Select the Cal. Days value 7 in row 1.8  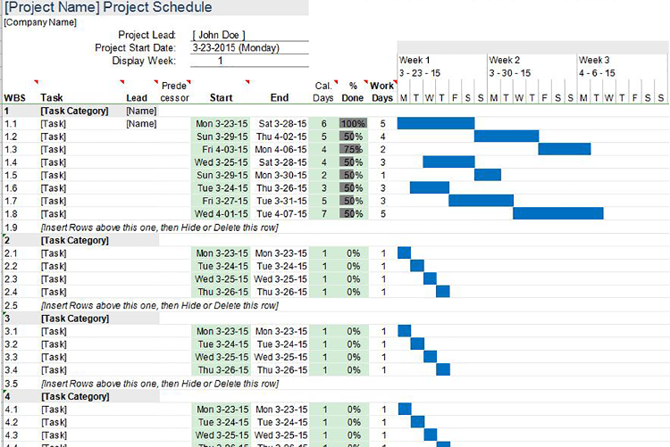(324, 213)
